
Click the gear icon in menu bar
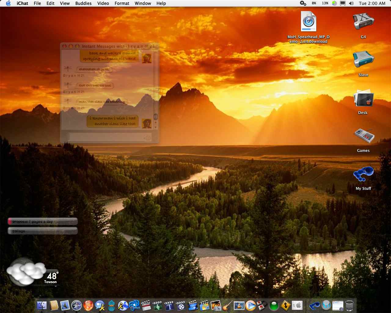click(x=303, y=3)
